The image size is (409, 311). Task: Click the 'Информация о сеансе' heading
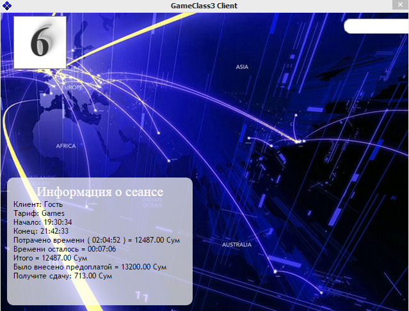[x=100, y=192]
